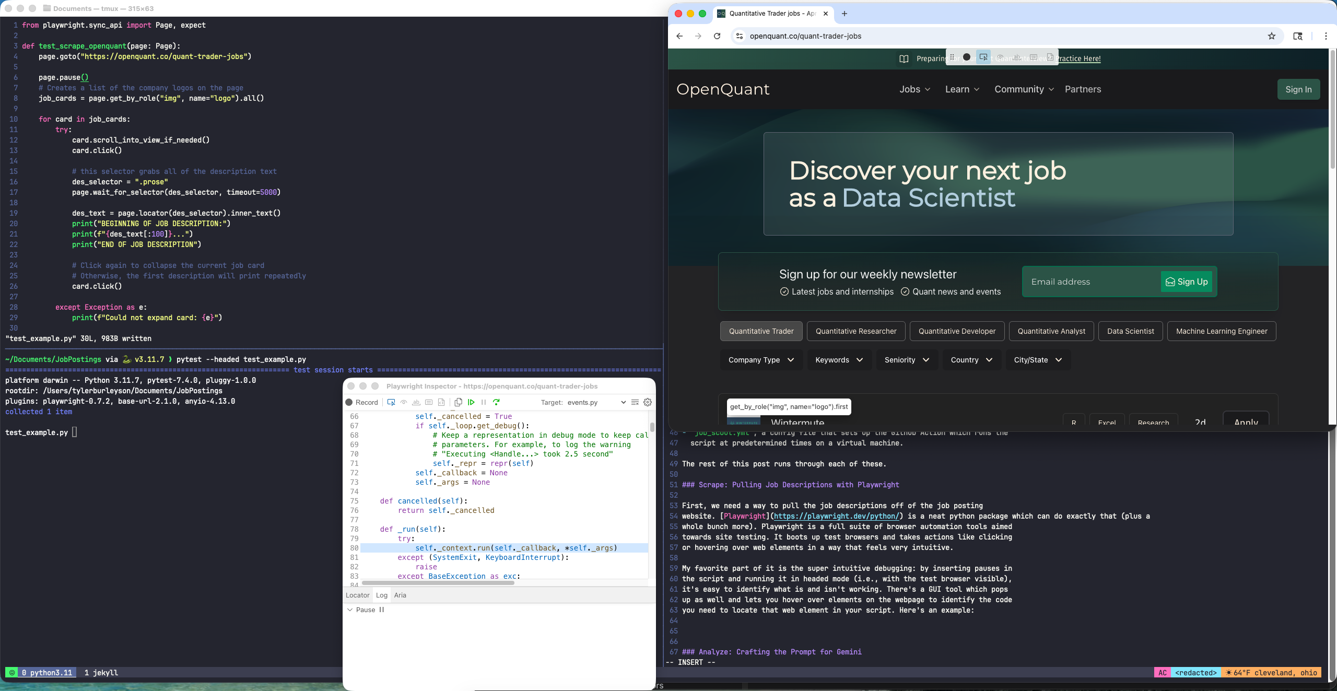Open the Learn navigation menu
Image resolution: width=1337 pixels, height=691 pixels.
(x=962, y=89)
